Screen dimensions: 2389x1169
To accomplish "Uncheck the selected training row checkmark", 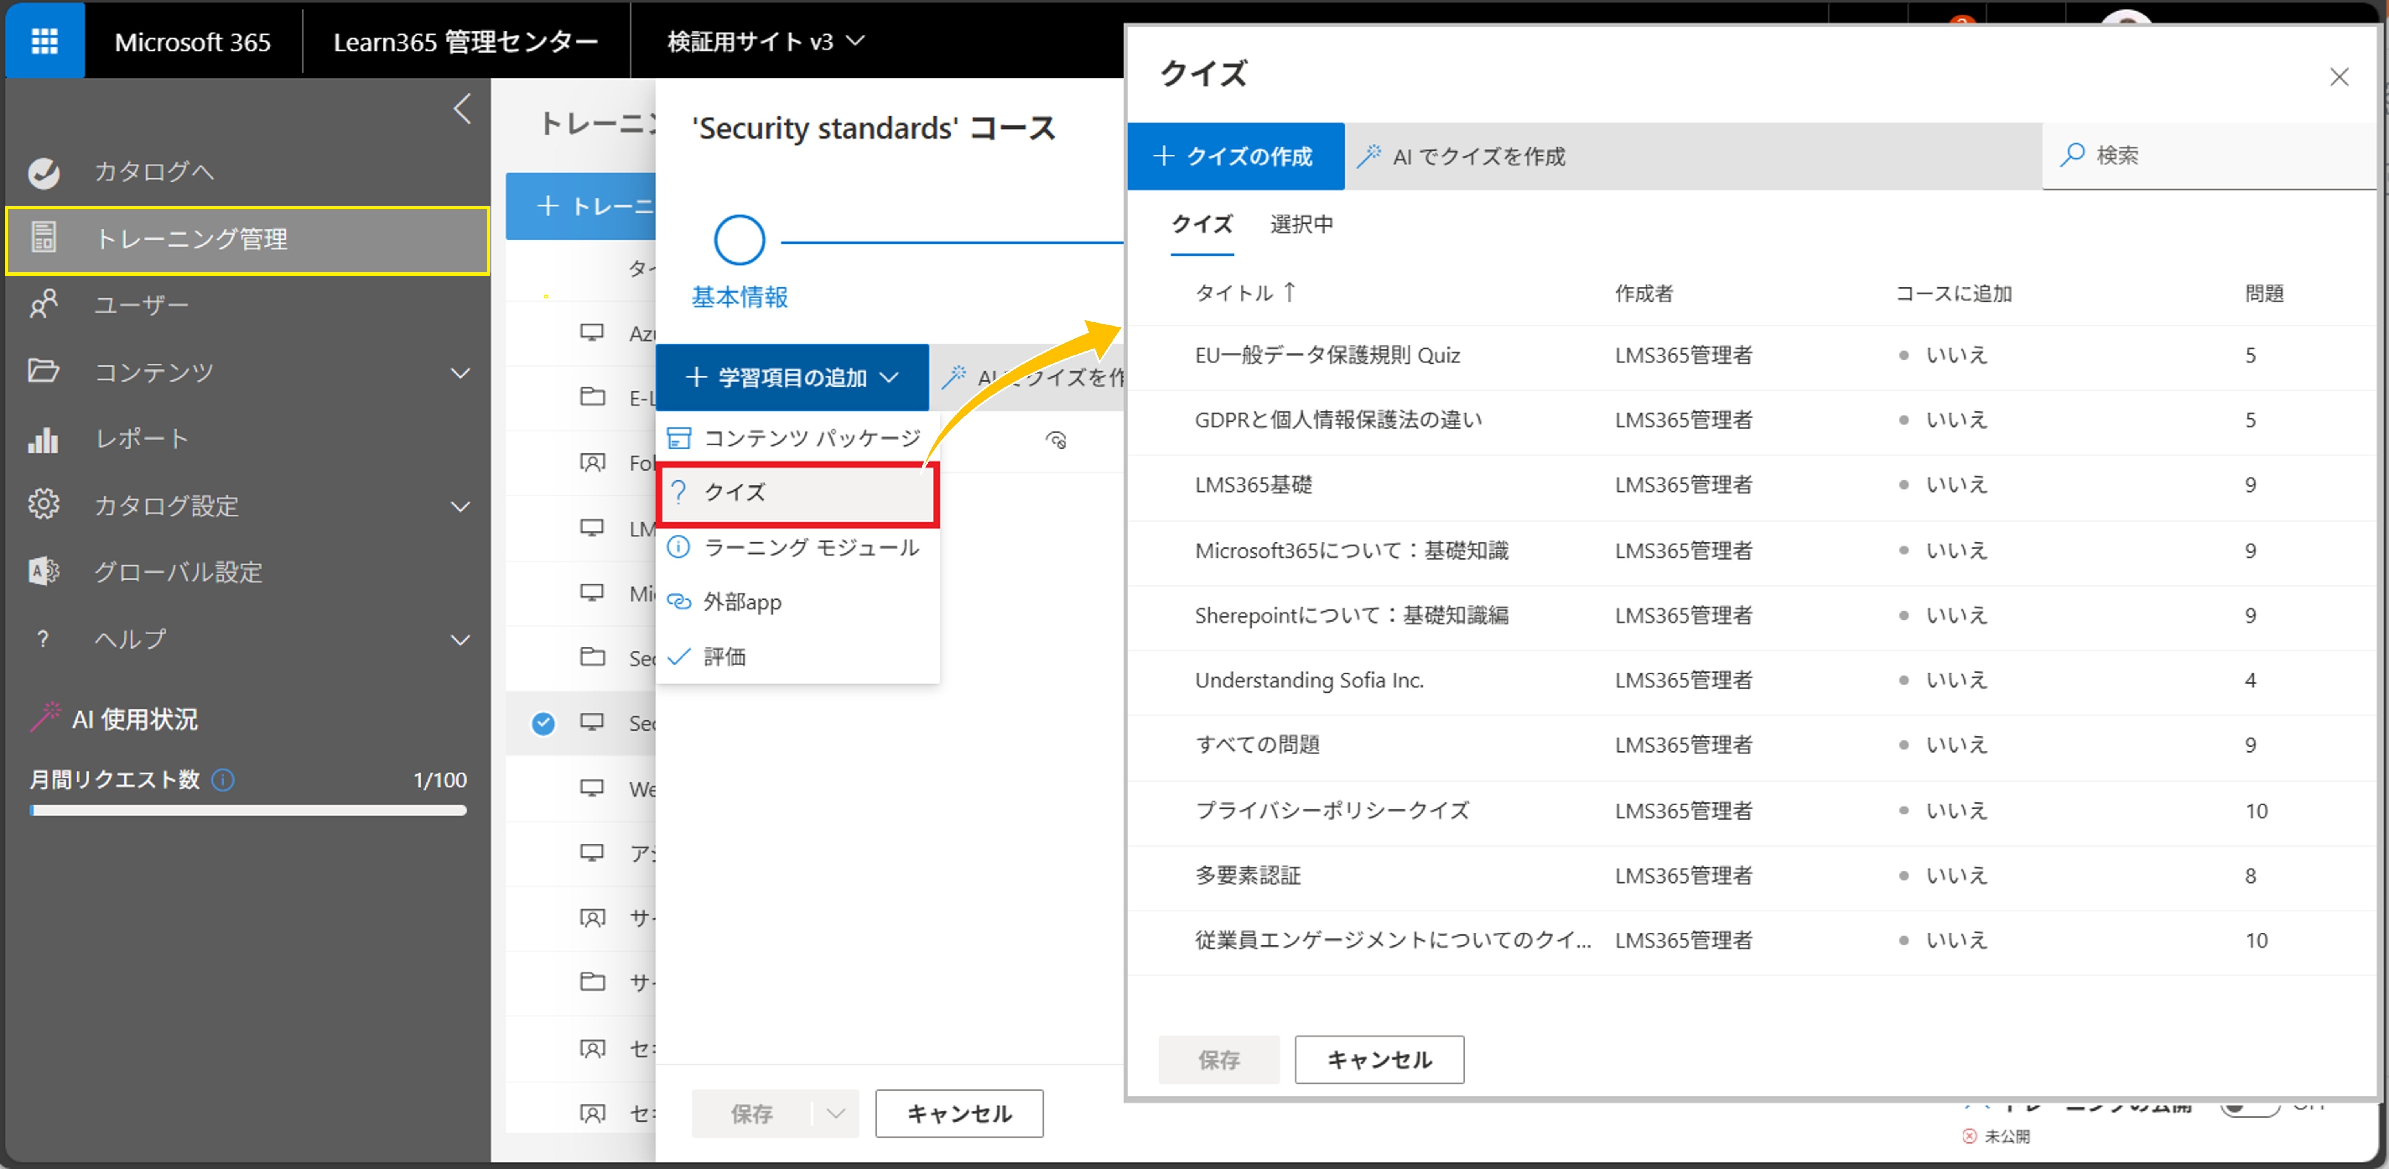I will (543, 723).
